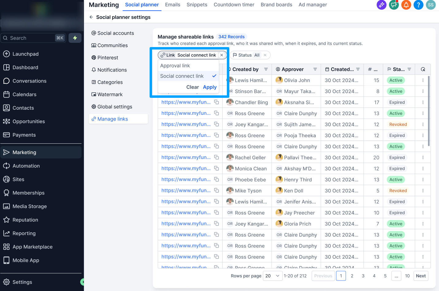439x291 pixels.
Task: Go to Next page of records
Action: (x=421, y=276)
